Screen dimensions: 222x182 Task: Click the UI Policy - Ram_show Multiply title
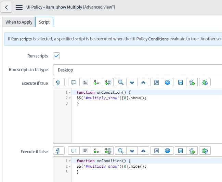(x=54, y=7)
